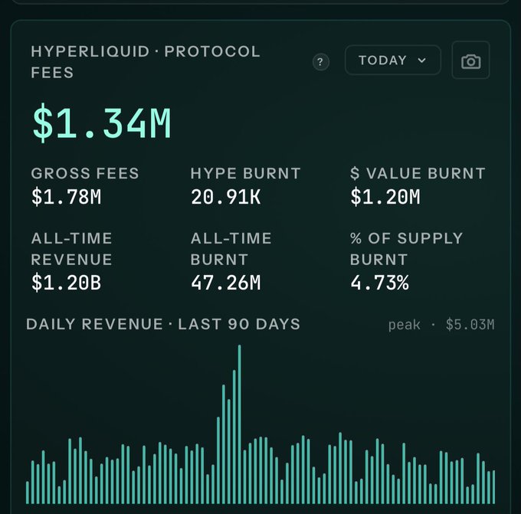Click the GROSS FEES label
Image resolution: width=521 pixels, height=514 pixels.
tap(85, 173)
